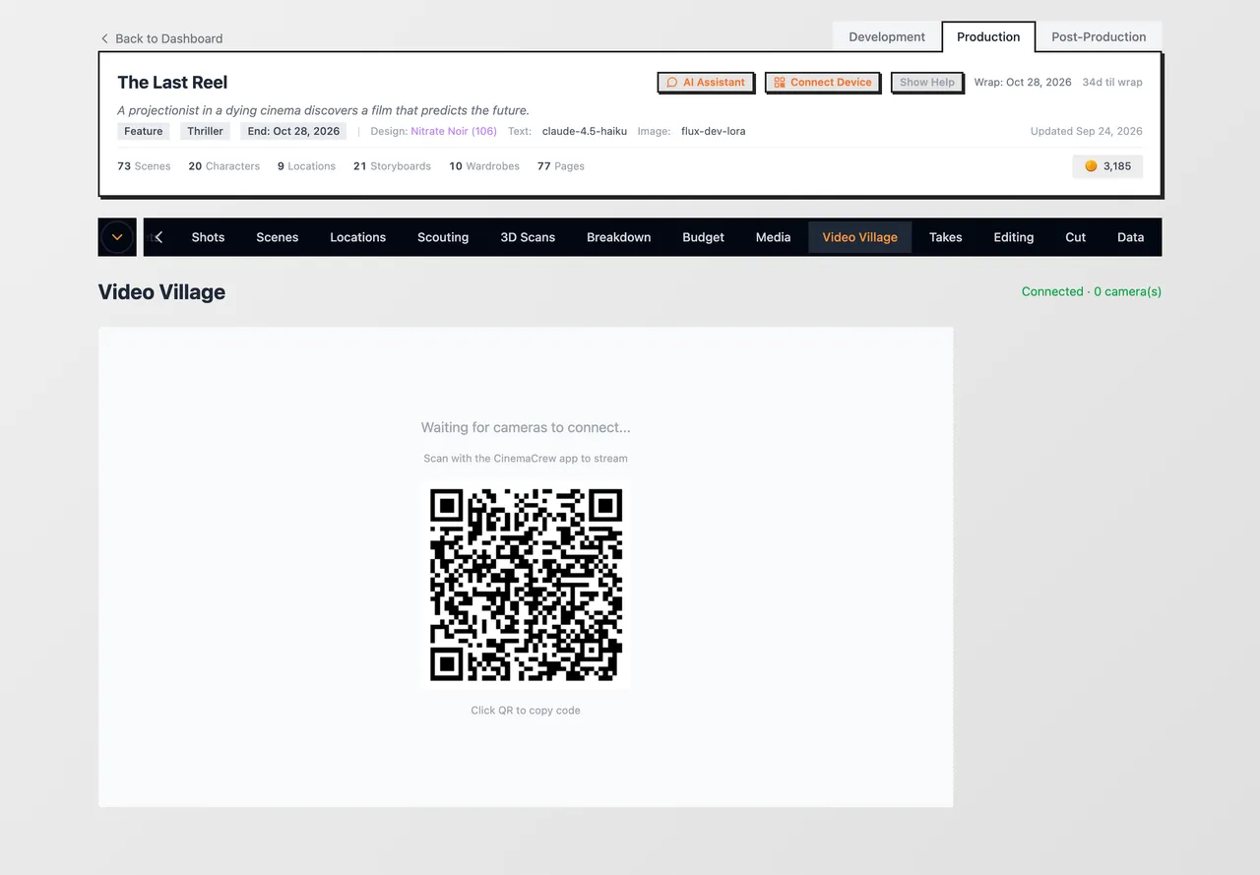Click the QR code to copy code
The width and height of the screenshot is (1260, 875).
[x=526, y=585]
